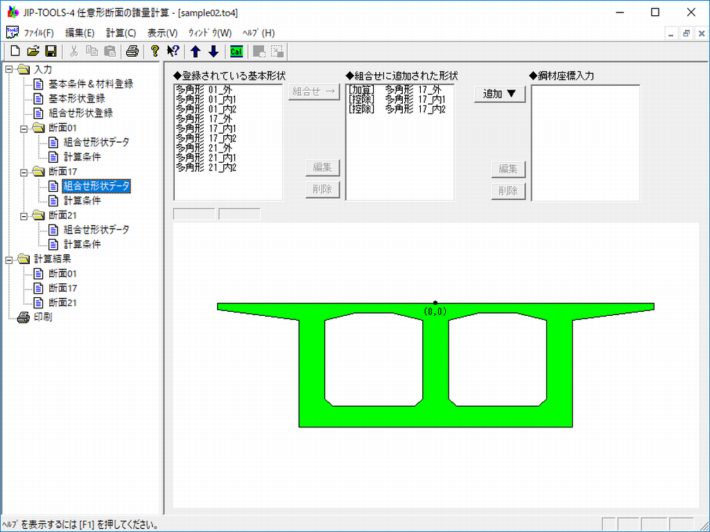Image resolution: width=710 pixels, height=532 pixels.
Task: Collapse the 入力 root tree node
Action: [10, 69]
